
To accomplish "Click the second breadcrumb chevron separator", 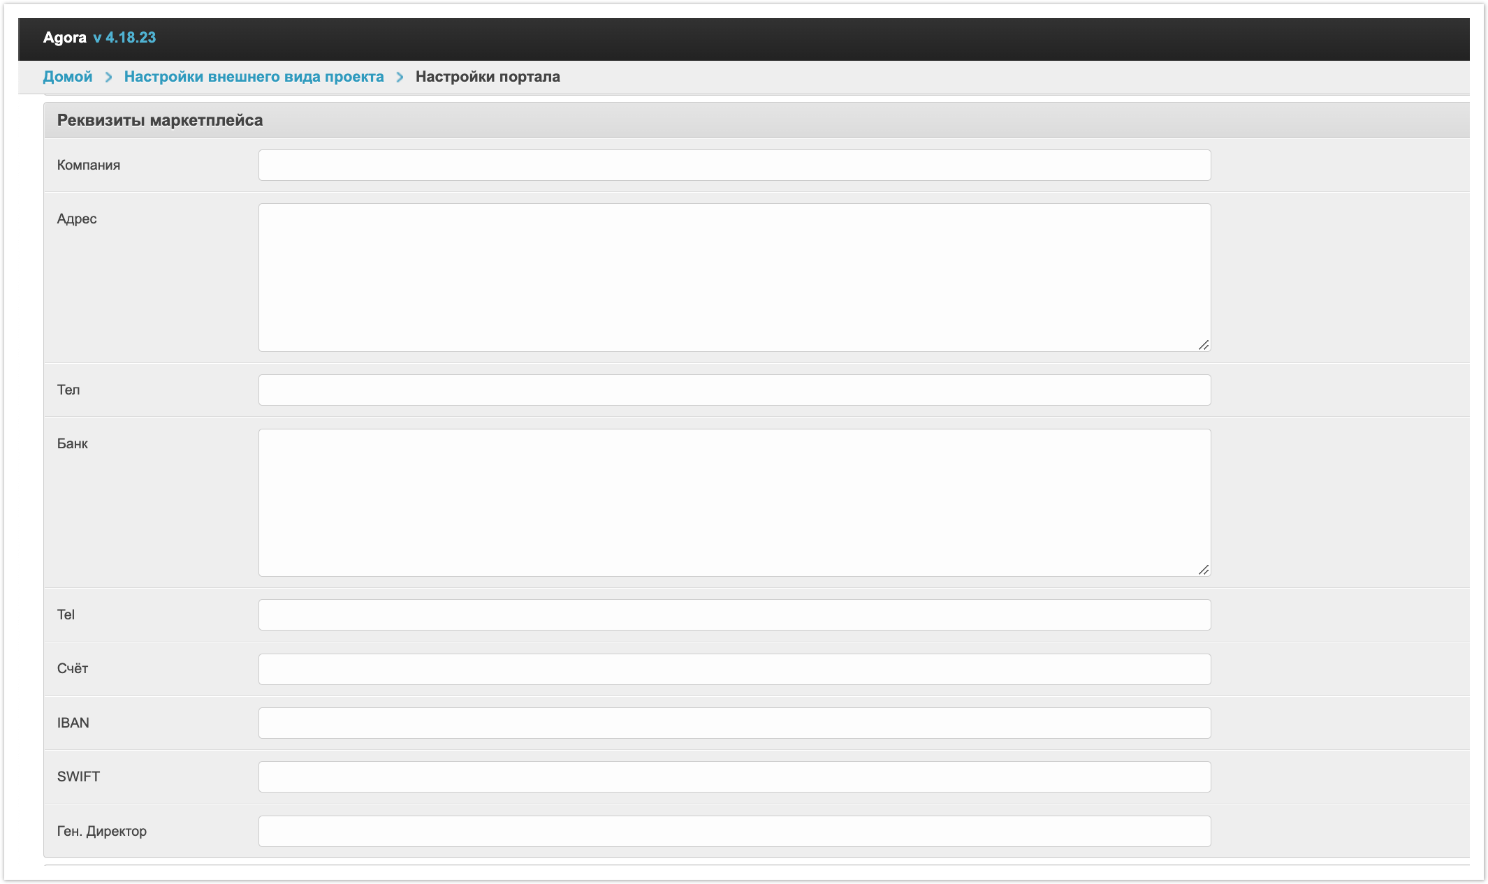I will pos(400,77).
